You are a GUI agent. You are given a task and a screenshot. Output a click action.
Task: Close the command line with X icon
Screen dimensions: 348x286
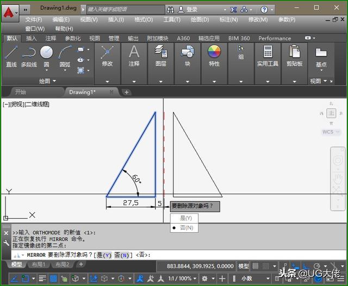[6, 233]
